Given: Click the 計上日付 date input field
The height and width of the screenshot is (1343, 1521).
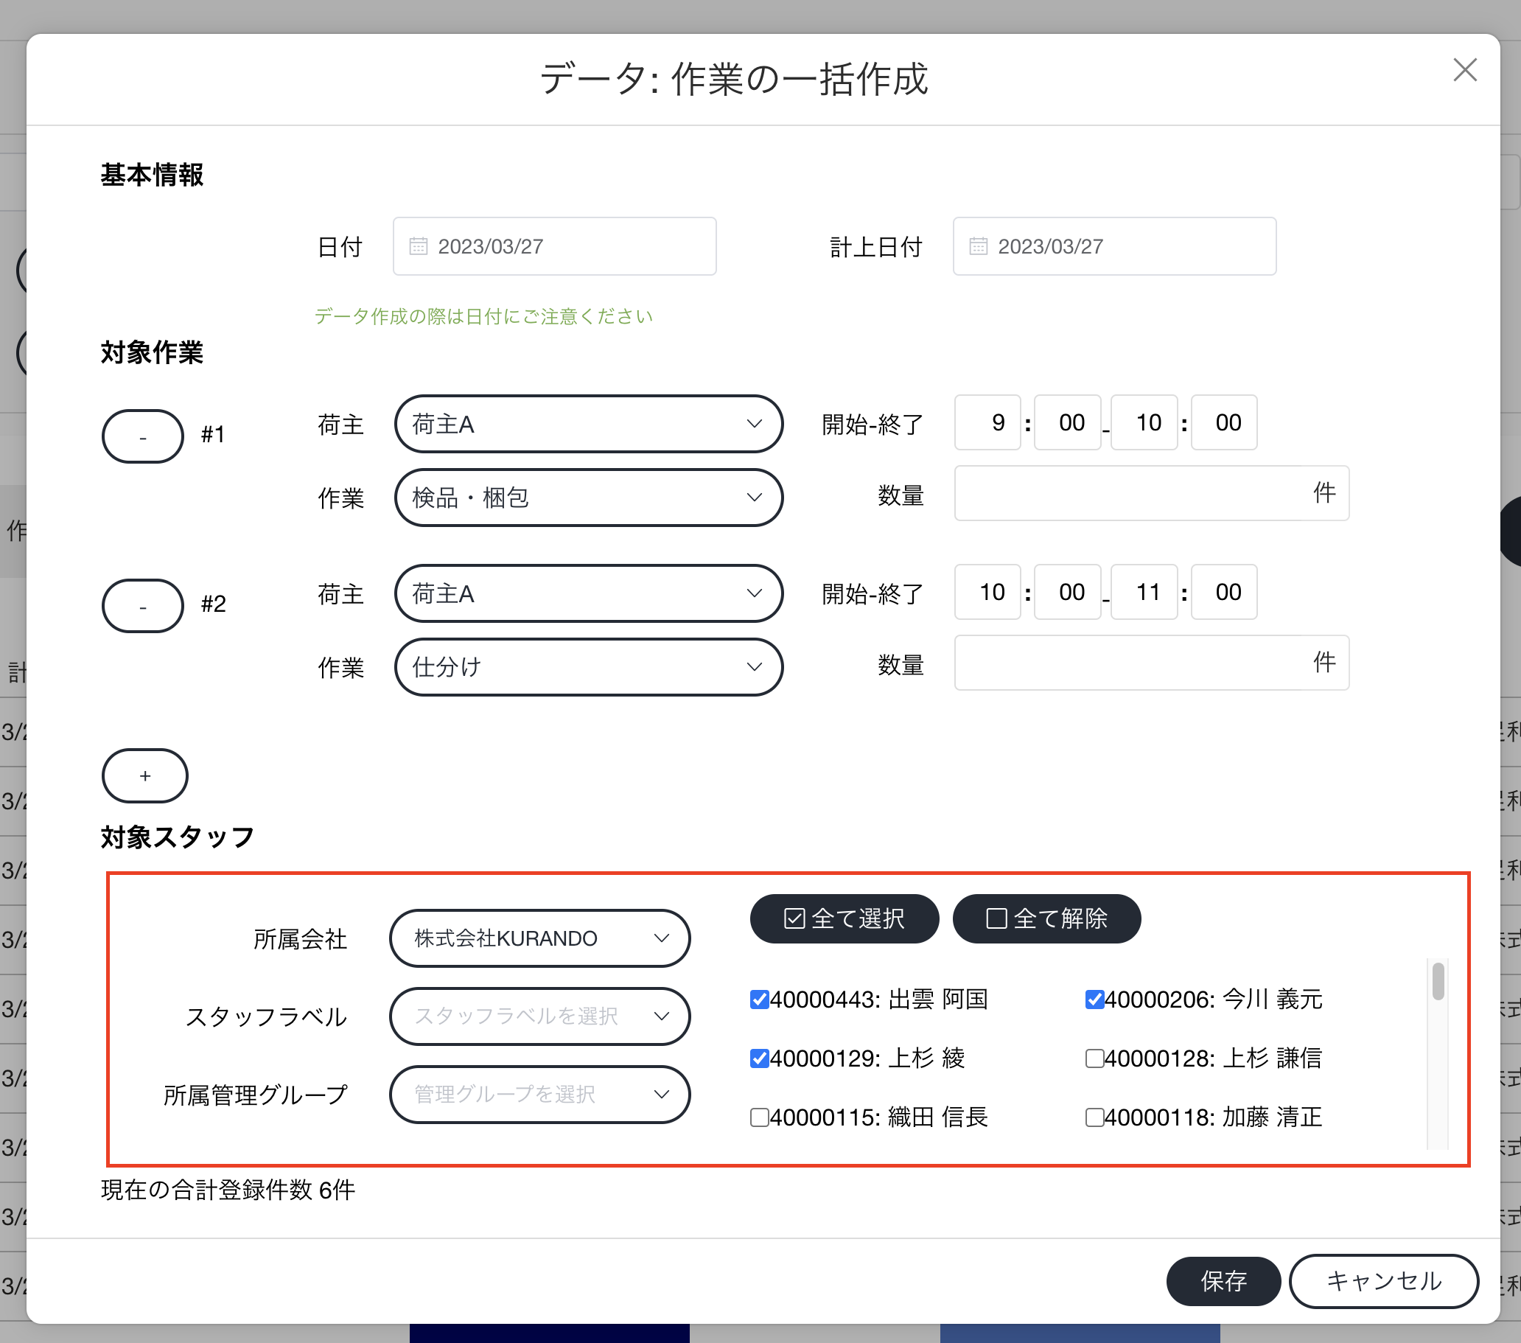Looking at the screenshot, I should click(1114, 246).
